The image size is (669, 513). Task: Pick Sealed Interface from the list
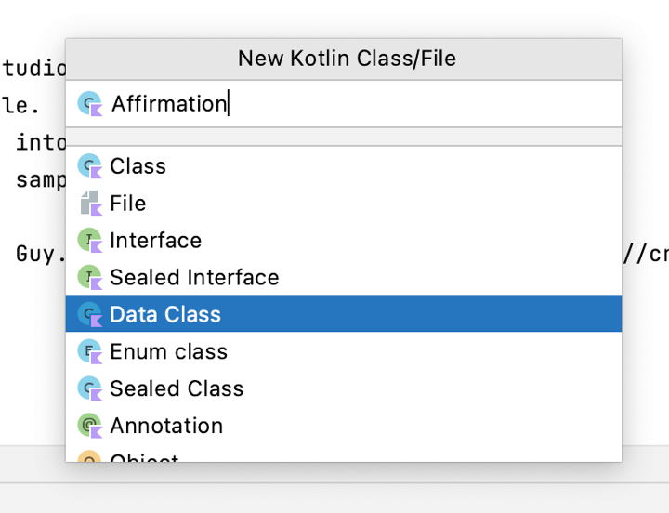pyautogui.click(x=194, y=278)
